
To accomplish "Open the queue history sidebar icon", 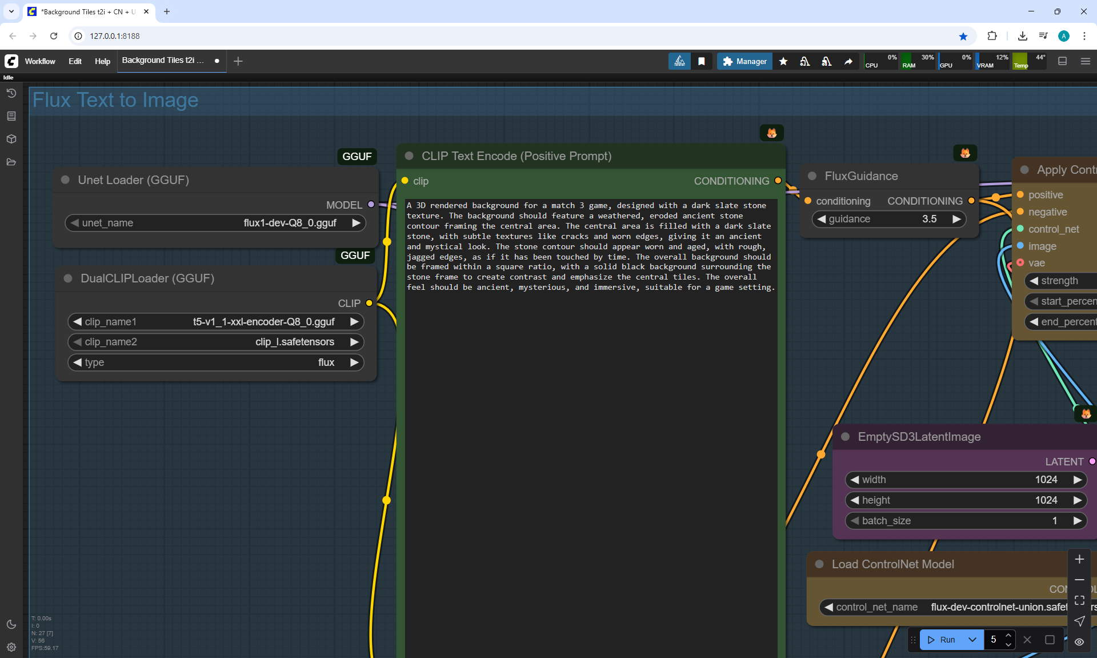I will click(x=11, y=93).
